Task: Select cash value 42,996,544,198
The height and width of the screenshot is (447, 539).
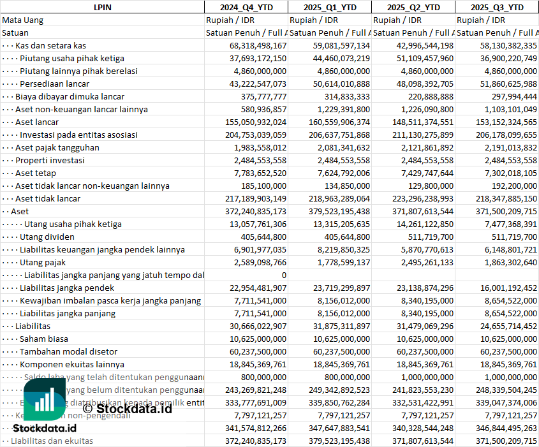Action: coord(425,46)
